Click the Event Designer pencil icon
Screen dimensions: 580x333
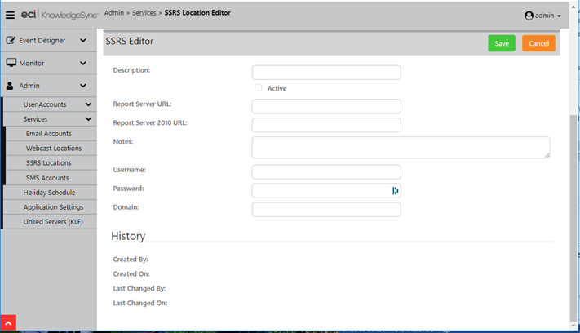(11, 40)
